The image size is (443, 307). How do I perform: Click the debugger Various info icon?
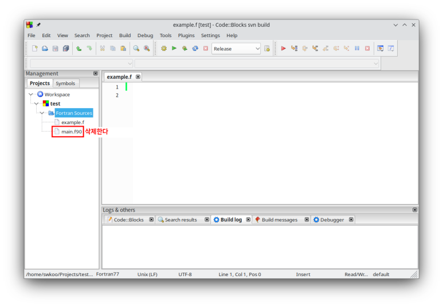pos(391,49)
